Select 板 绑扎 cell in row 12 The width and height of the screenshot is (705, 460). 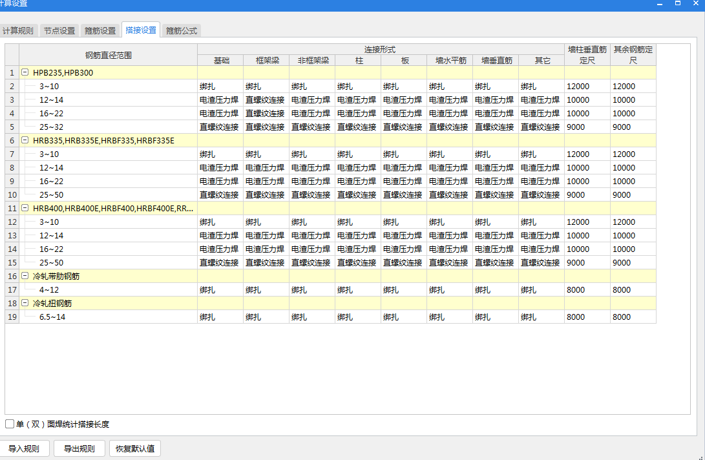(x=404, y=222)
